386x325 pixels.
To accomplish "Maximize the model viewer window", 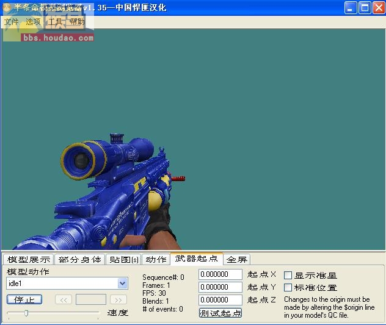I will (365, 7).
